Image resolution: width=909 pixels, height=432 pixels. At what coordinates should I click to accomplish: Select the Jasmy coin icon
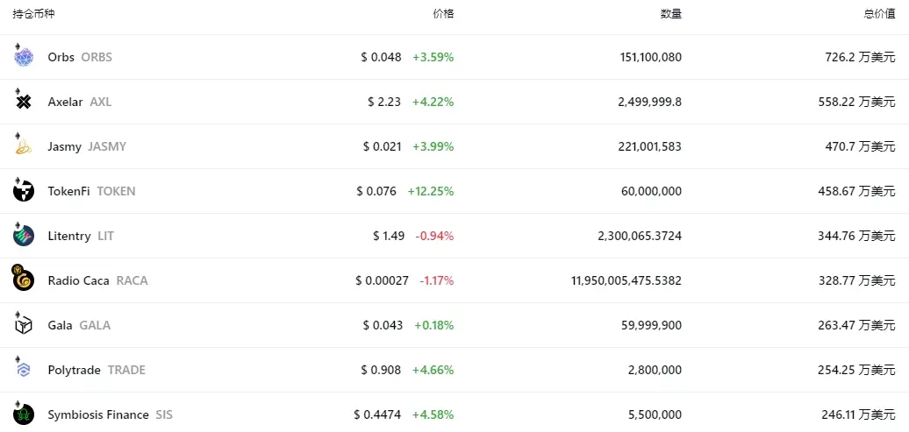coord(24,146)
